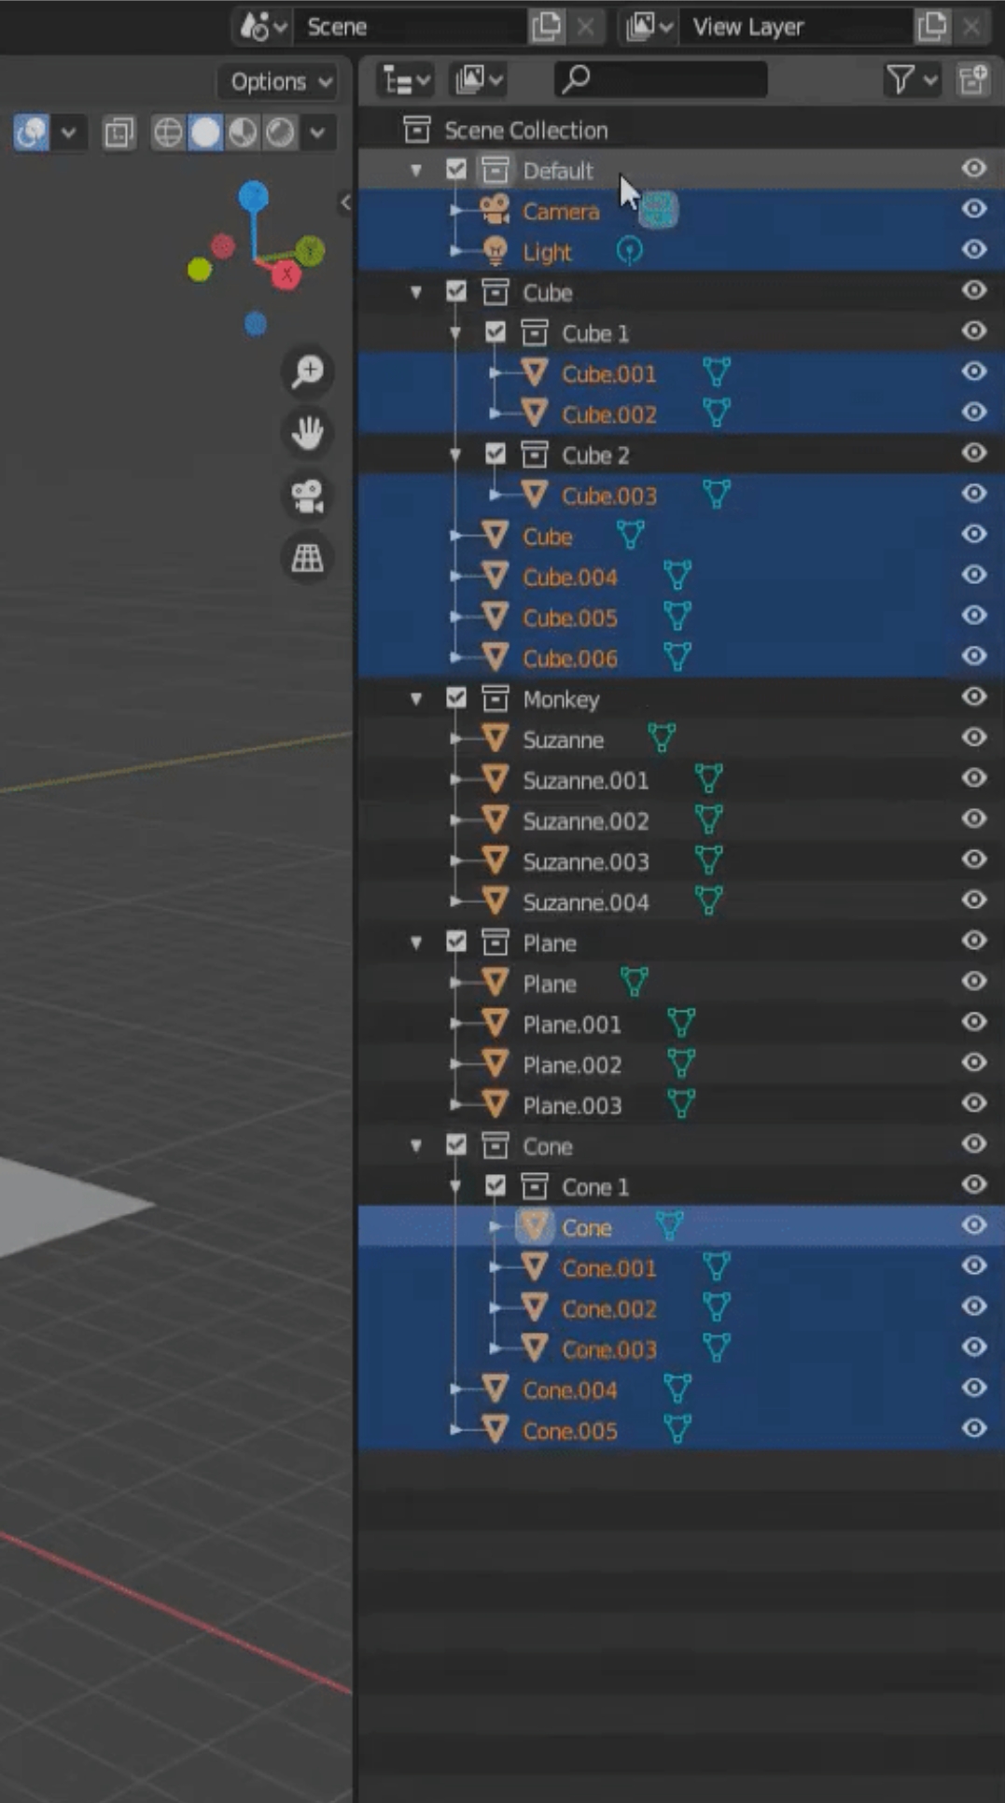
Task: Click red X axis on navigation gizmo
Action: point(286,275)
